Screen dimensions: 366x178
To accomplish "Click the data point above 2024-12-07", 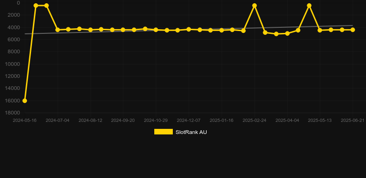I will click(x=189, y=29).
